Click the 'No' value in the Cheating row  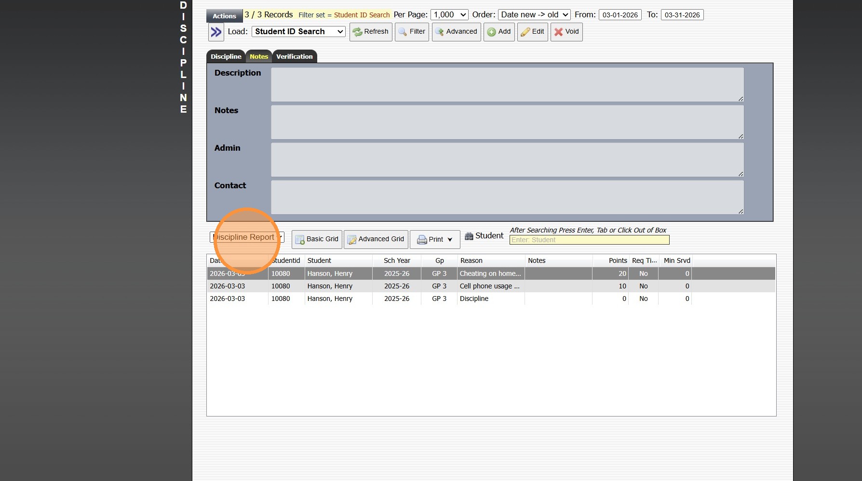click(644, 273)
